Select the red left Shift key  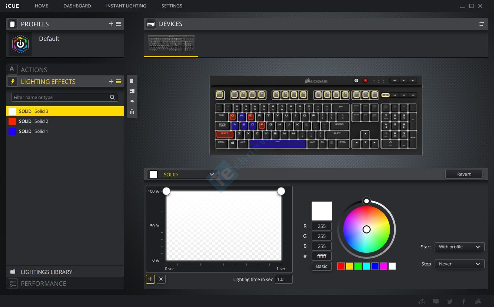tap(225, 134)
